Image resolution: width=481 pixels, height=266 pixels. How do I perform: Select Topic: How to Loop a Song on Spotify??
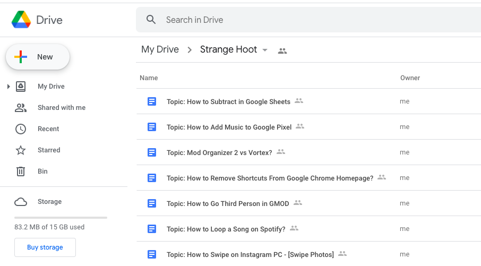pos(226,229)
